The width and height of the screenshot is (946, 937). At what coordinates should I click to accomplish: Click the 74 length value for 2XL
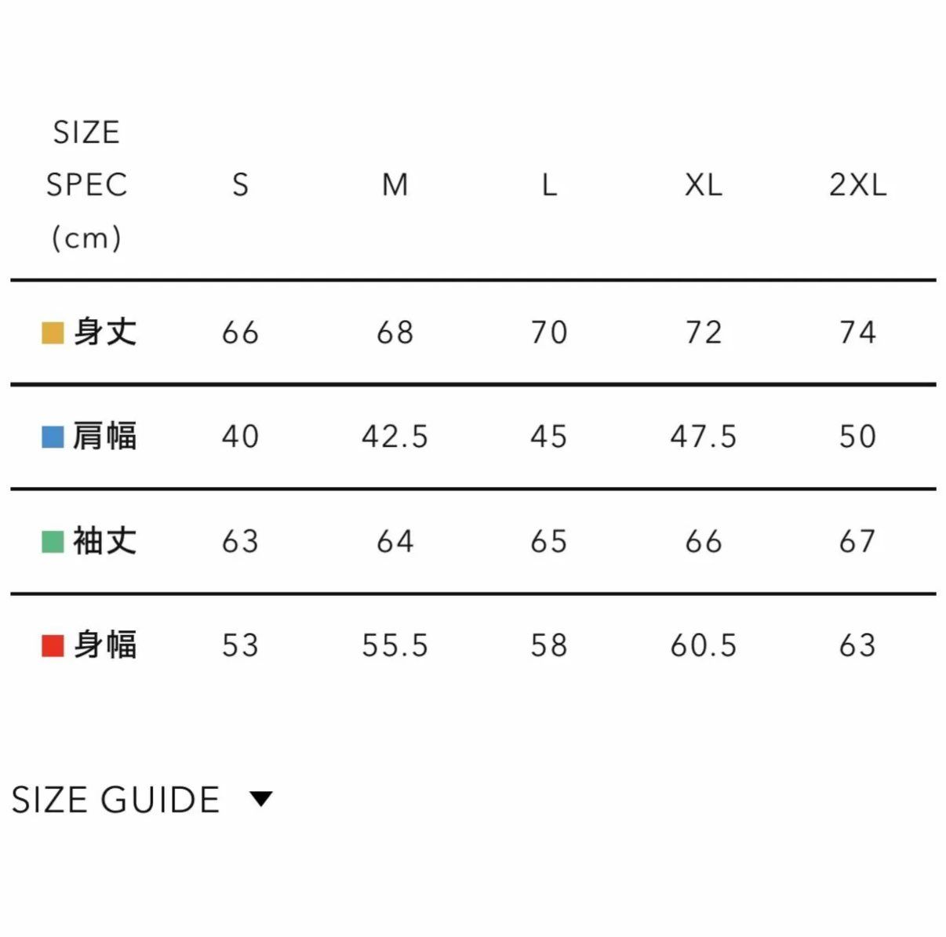pyautogui.click(x=857, y=332)
